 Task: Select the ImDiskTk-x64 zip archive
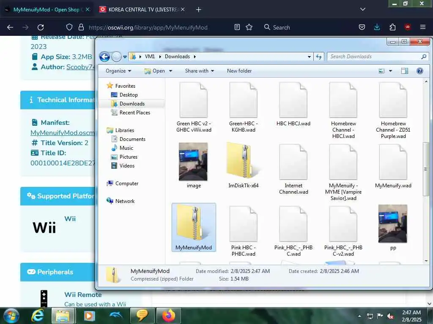click(243, 165)
